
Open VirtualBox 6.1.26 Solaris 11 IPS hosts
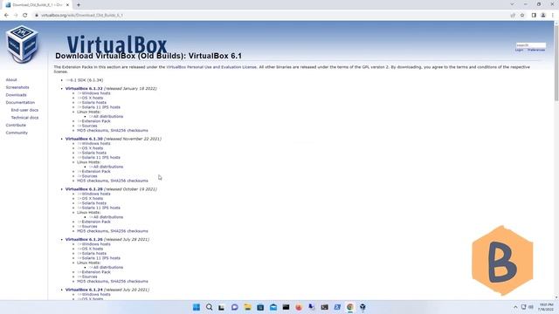pyautogui.click(x=99, y=258)
